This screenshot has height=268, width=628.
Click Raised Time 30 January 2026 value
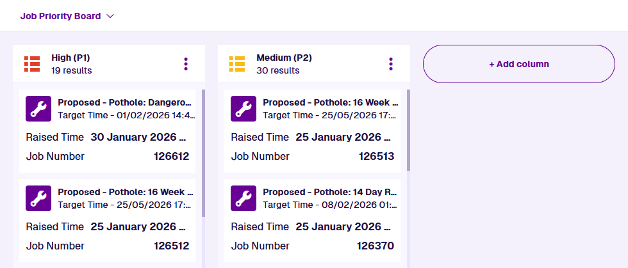tap(138, 137)
